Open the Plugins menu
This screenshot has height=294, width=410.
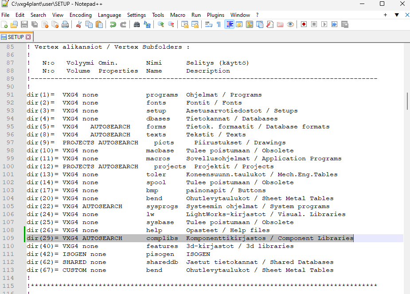[x=215, y=15]
